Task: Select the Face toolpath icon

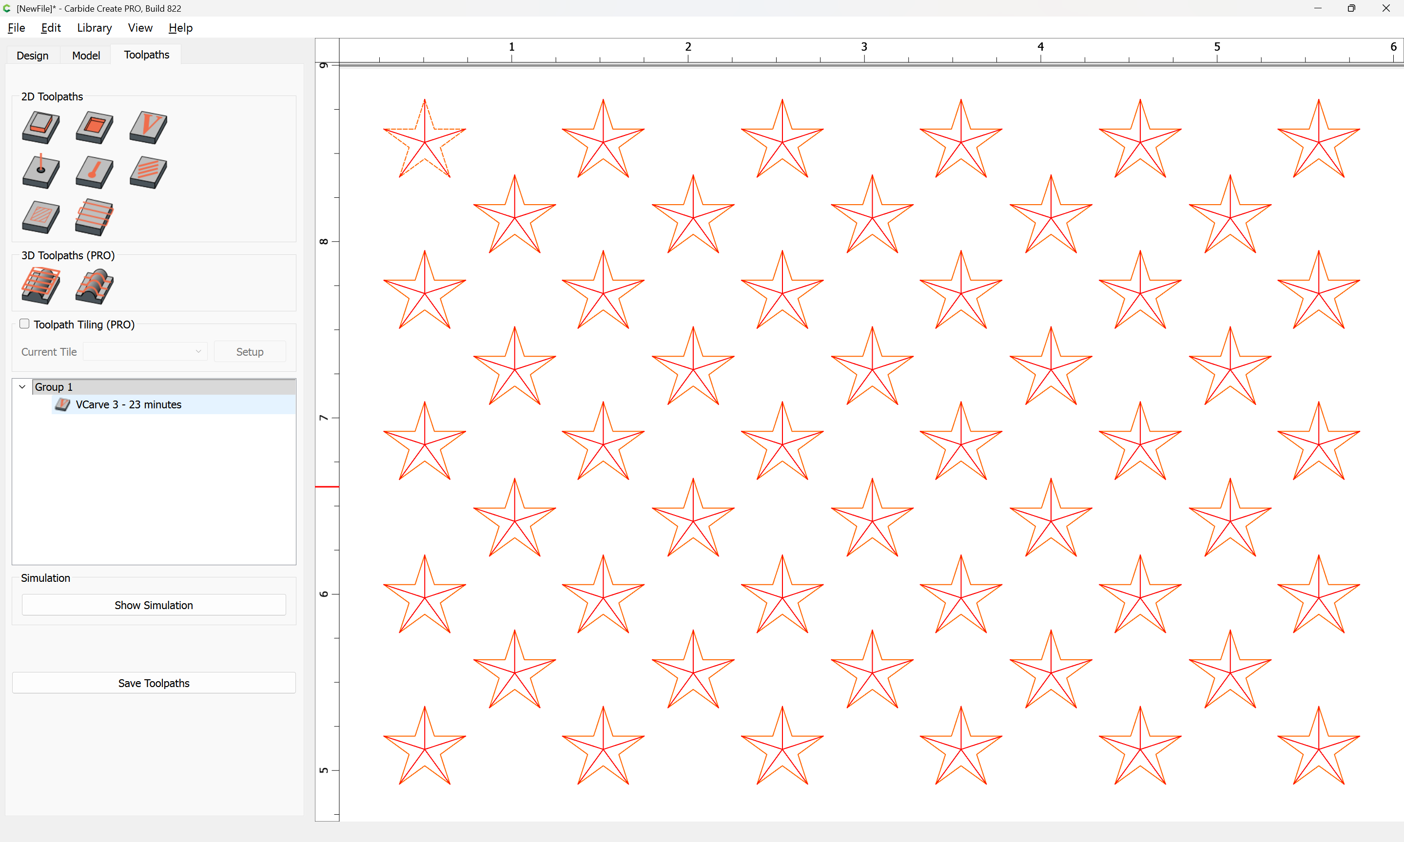Action: click(x=94, y=216)
